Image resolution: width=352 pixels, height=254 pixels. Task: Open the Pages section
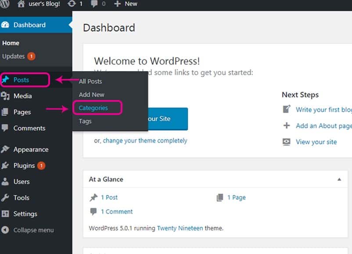22,112
